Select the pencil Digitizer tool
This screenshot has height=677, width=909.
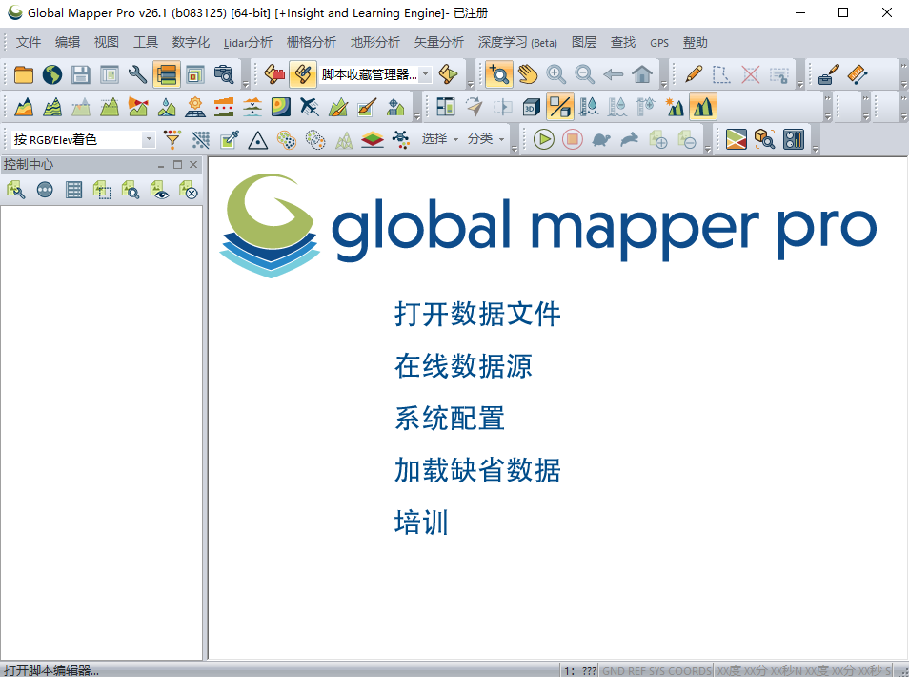coord(694,74)
